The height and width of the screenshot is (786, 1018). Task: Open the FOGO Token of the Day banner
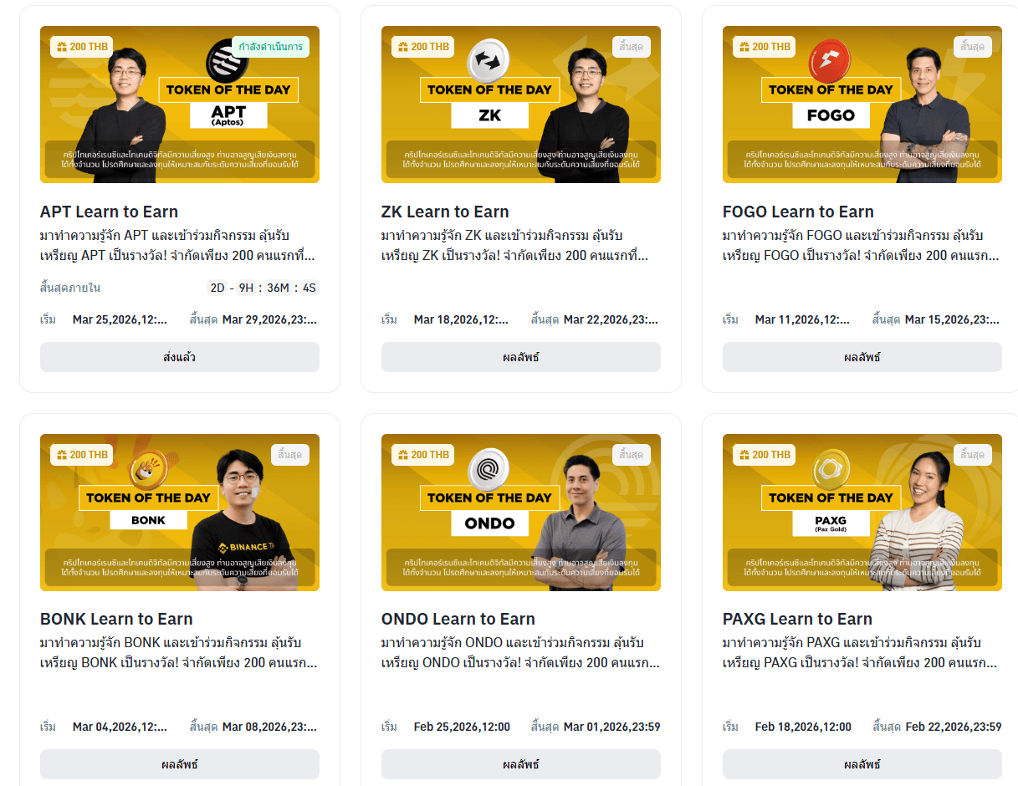[x=862, y=105]
